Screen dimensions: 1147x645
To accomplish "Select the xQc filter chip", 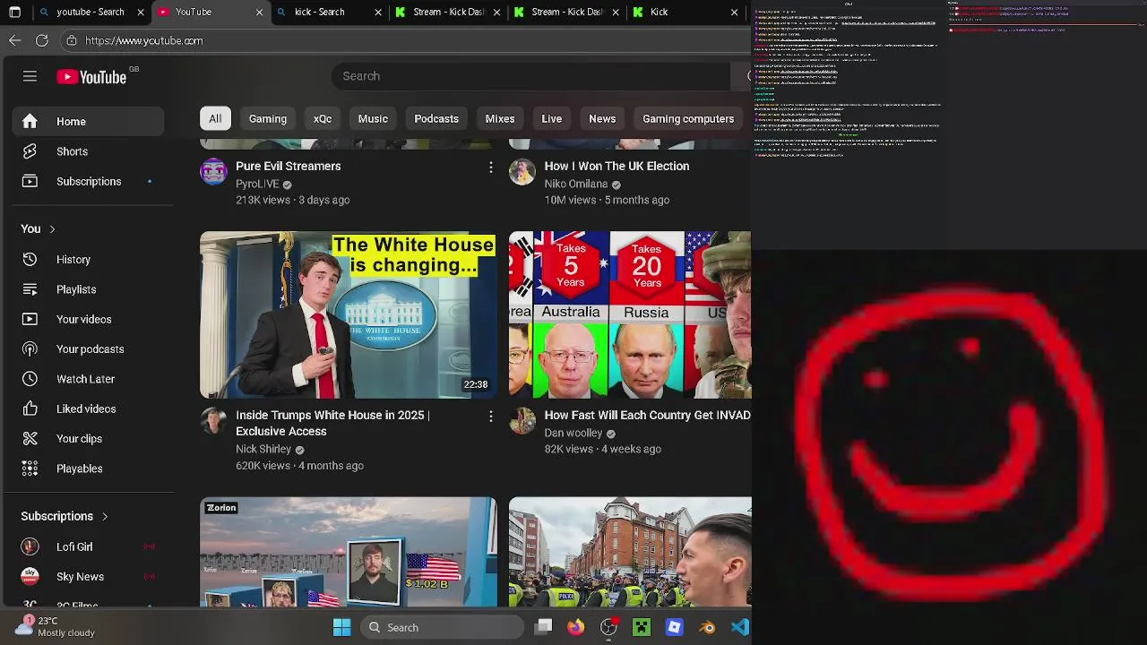I will [323, 119].
